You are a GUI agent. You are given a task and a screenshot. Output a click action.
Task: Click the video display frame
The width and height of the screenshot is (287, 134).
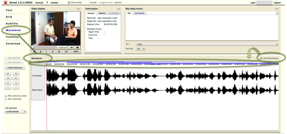pos(56,29)
